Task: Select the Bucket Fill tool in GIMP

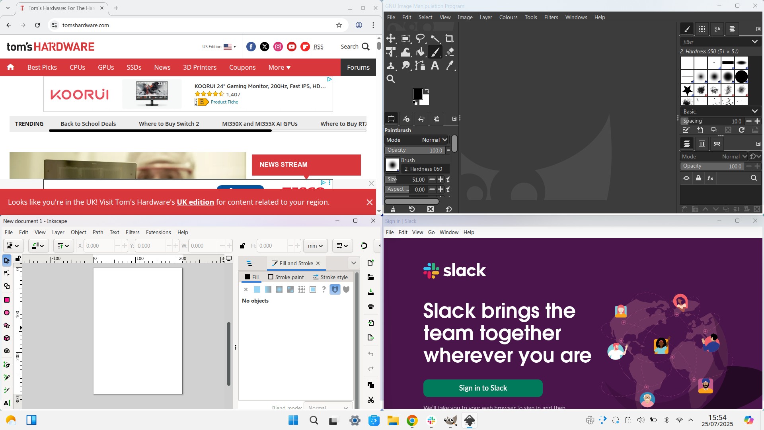Action: click(x=420, y=52)
